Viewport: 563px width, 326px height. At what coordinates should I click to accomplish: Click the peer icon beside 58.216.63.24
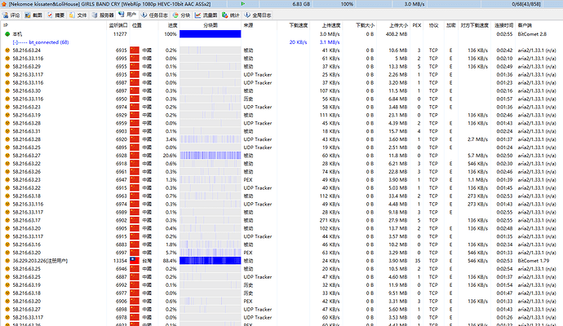[7, 51]
